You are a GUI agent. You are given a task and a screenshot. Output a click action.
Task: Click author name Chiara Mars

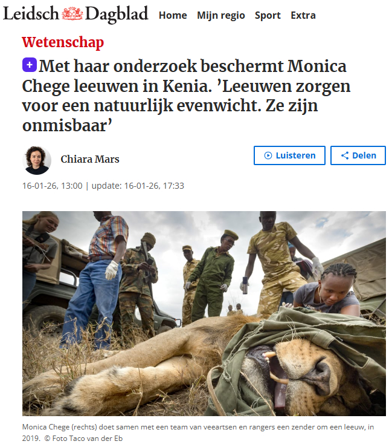click(90, 159)
